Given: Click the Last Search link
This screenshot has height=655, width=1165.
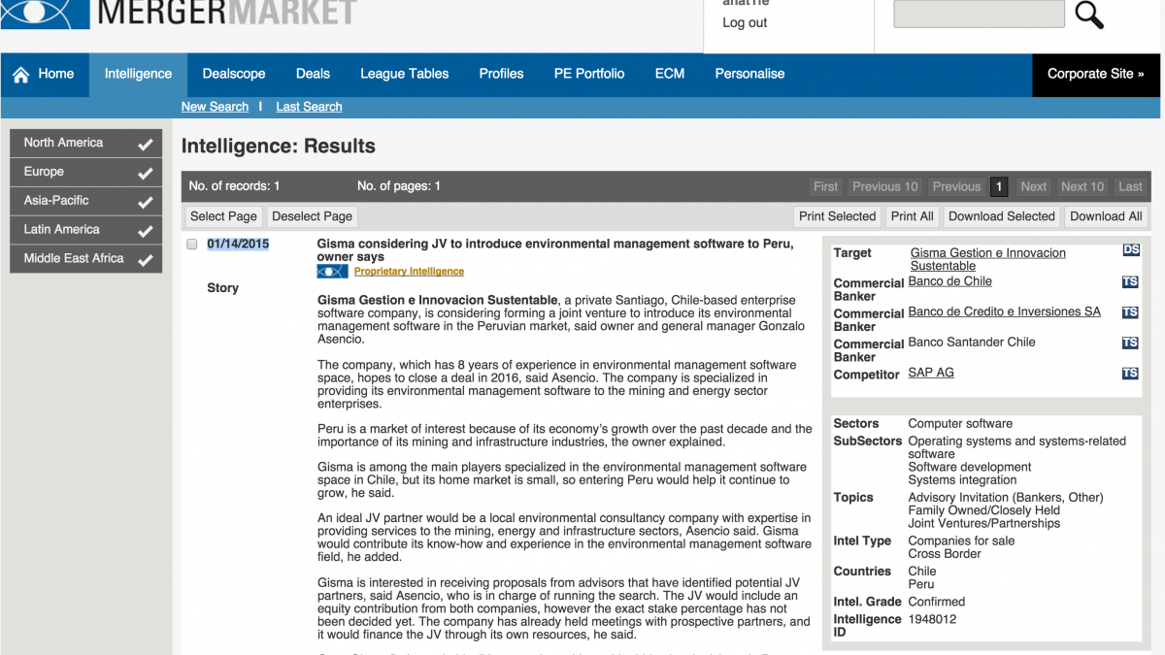Looking at the screenshot, I should click(x=309, y=107).
